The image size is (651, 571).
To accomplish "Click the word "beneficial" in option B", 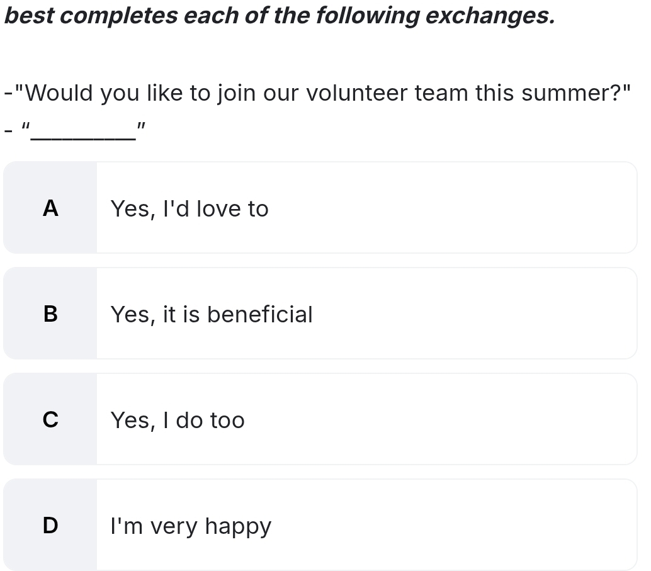I will pyautogui.click(x=259, y=314).
